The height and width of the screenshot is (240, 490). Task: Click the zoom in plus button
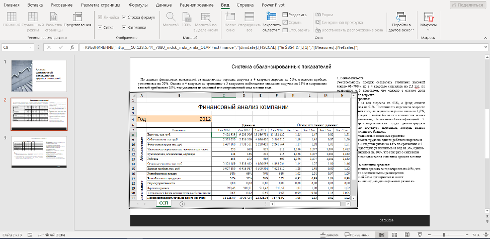point(468,235)
